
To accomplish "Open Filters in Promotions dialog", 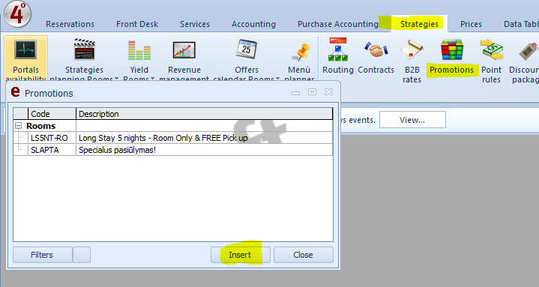I will click(42, 255).
